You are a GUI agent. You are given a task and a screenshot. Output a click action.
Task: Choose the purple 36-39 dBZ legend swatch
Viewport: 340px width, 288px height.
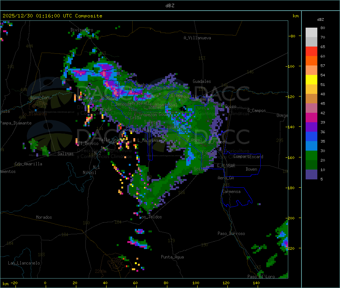(311, 127)
